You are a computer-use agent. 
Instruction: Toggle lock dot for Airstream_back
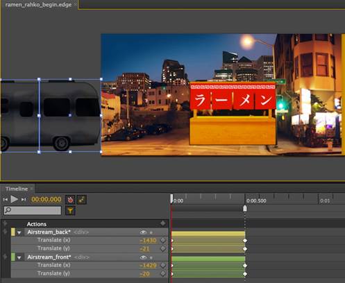(151, 232)
